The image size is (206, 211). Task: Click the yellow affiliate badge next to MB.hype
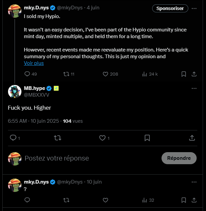click(x=56, y=88)
